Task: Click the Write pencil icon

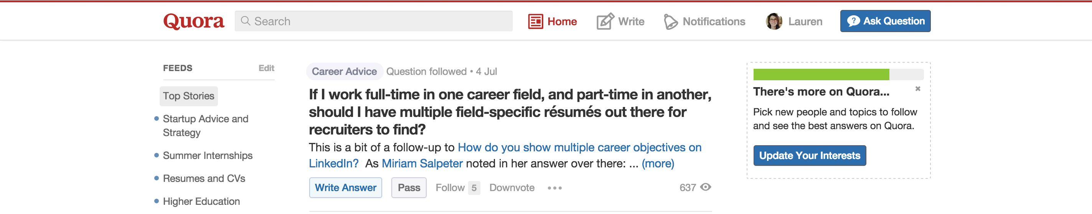Action: (605, 21)
